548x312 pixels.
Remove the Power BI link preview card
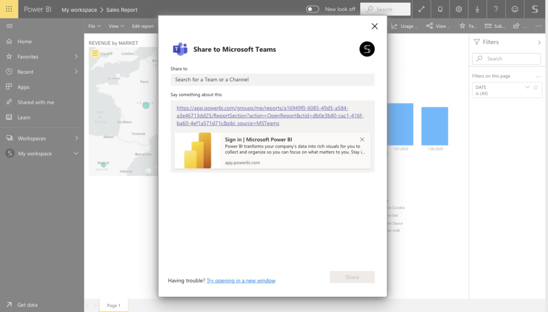[362, 139]
